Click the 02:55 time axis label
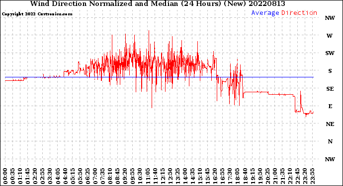This screenshot has height=186, width=343. (x=42, y=176)
